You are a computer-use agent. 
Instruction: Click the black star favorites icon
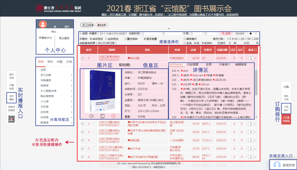251,33
